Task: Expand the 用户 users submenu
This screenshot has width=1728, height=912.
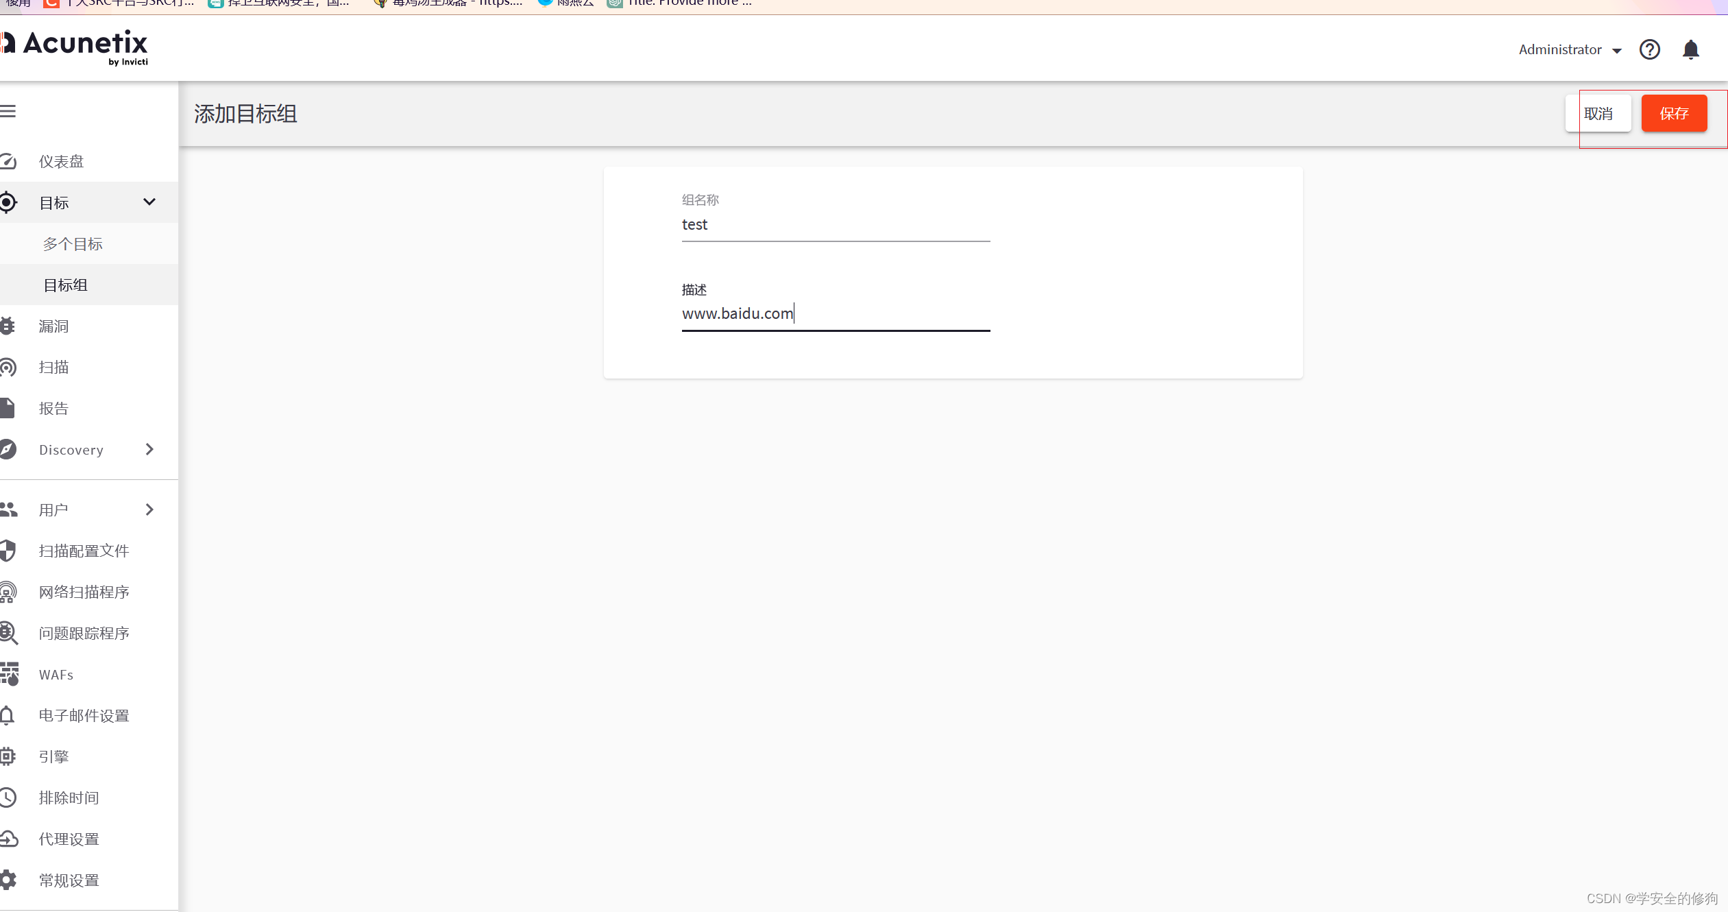Action: (x=149, y=509)
